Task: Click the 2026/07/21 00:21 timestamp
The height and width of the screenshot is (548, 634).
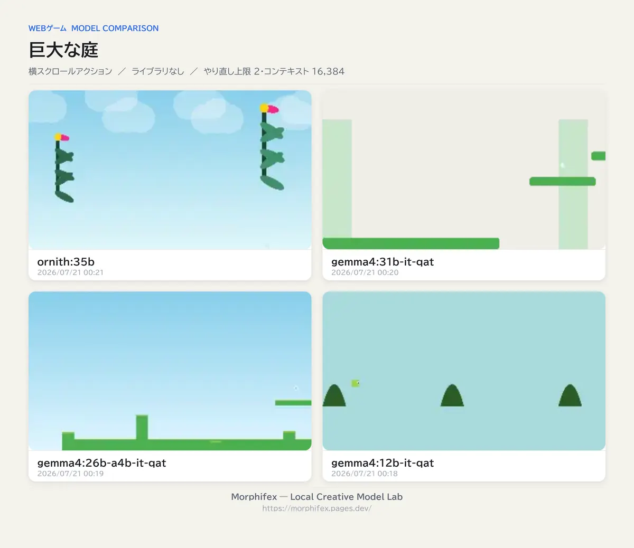Action: coord(70,272)
